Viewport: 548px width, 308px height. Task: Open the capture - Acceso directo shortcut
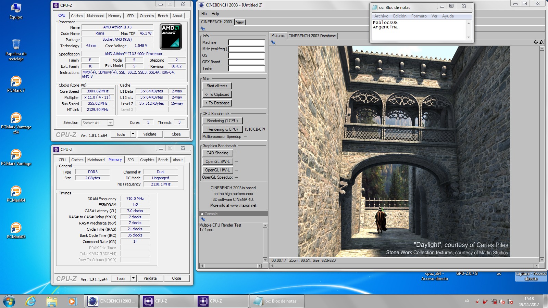tap(531, 276)
